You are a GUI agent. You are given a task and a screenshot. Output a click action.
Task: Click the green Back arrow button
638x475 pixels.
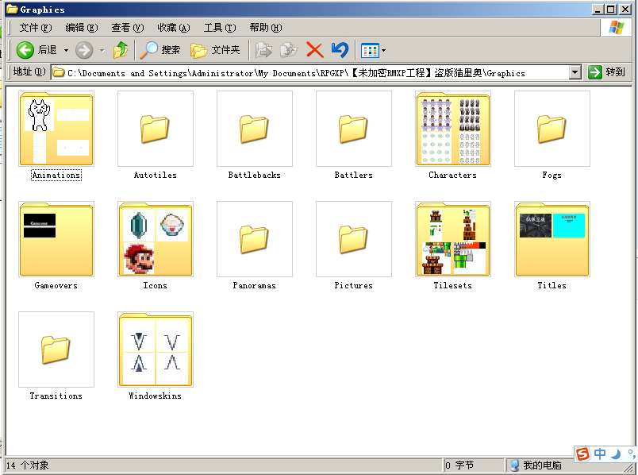coord(25,50)
